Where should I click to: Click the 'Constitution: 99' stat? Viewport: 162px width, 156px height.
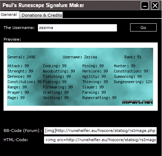tap(24, 82)
